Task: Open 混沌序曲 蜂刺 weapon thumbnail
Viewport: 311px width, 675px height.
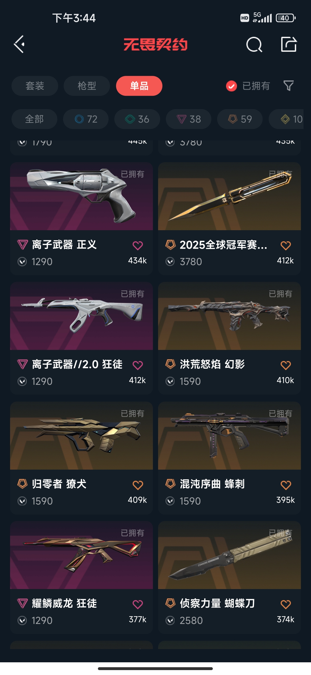Action: [230, 436]
